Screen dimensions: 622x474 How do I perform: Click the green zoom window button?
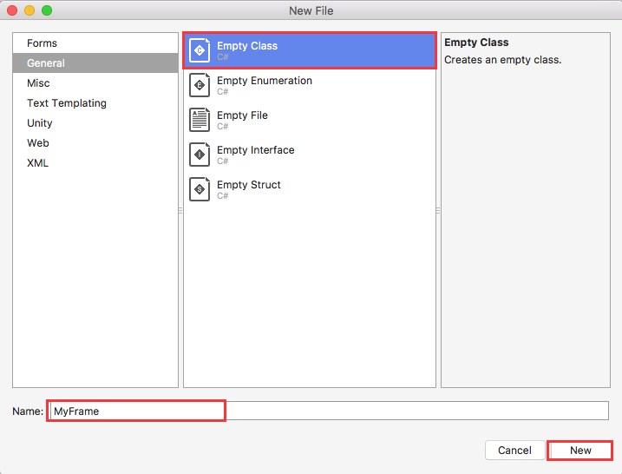coord(47,10)
